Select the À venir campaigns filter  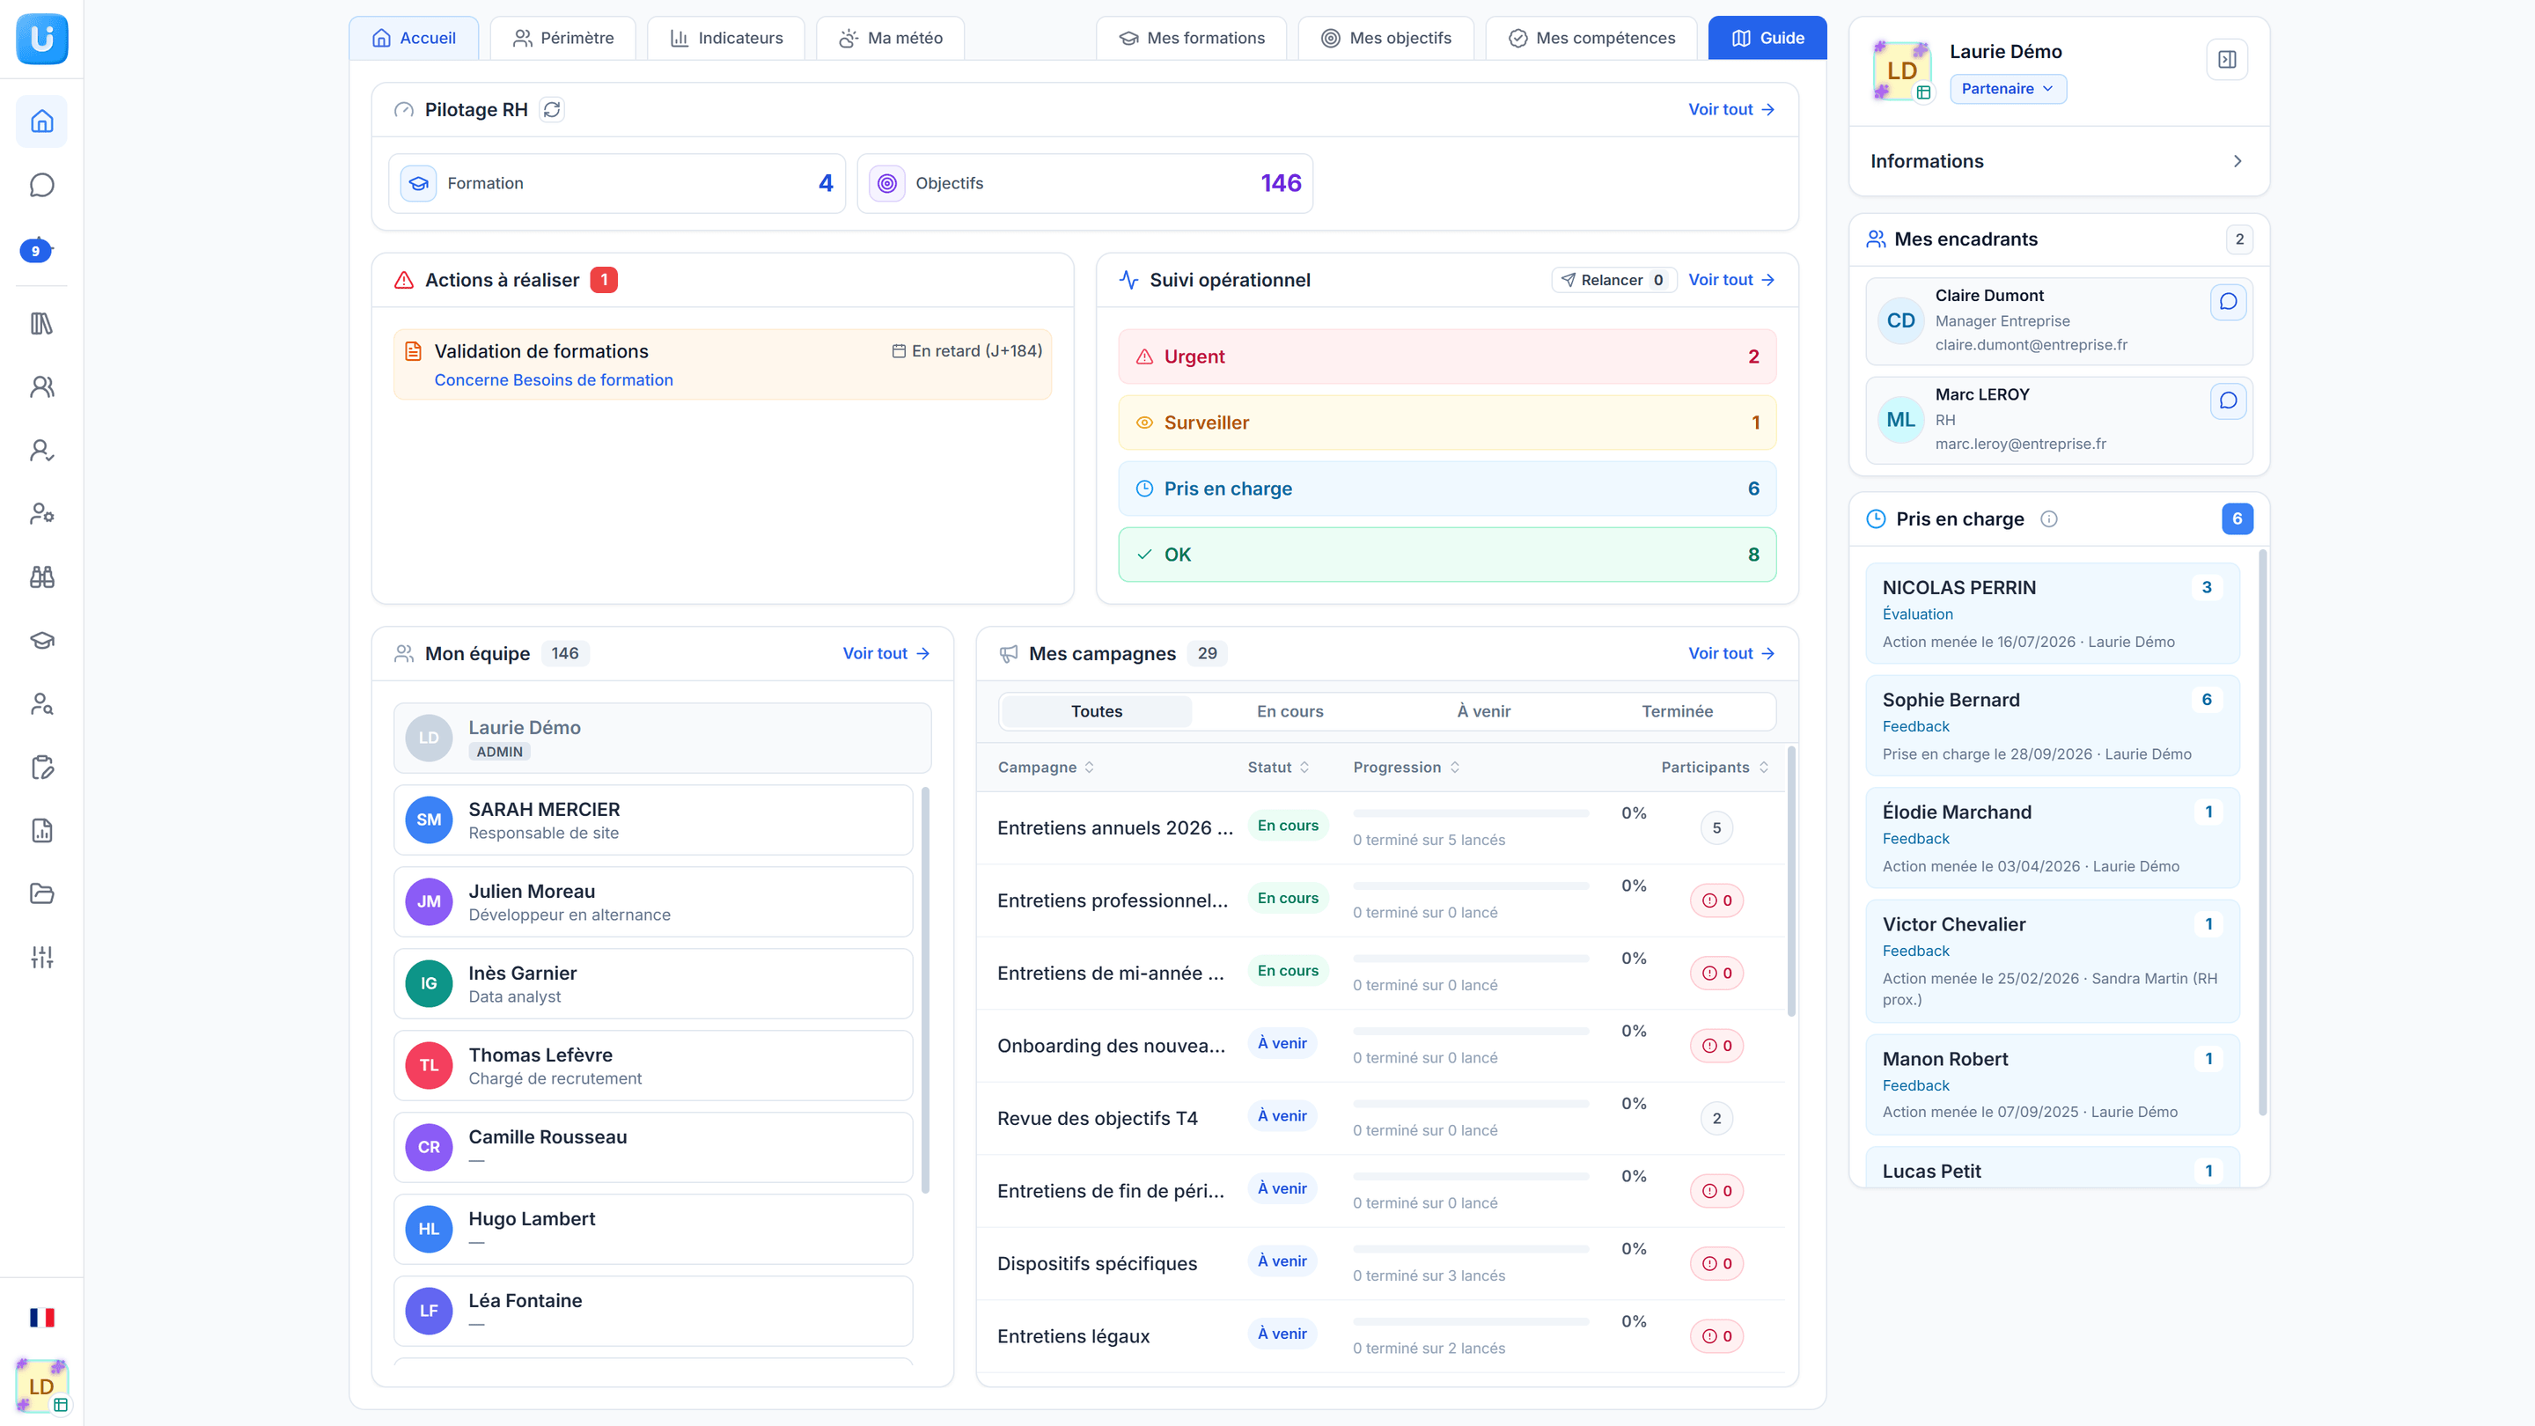1483,711
